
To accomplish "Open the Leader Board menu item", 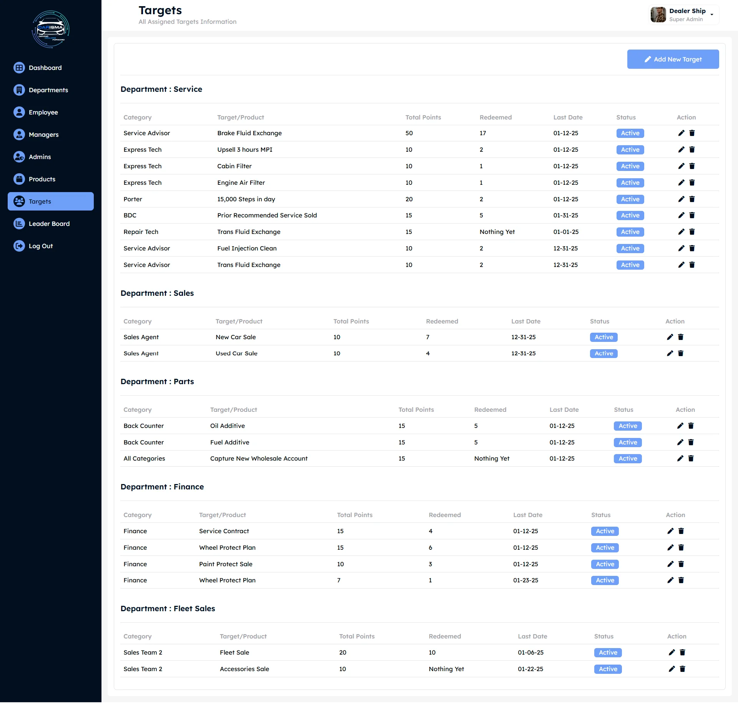I will click(49, 224).
